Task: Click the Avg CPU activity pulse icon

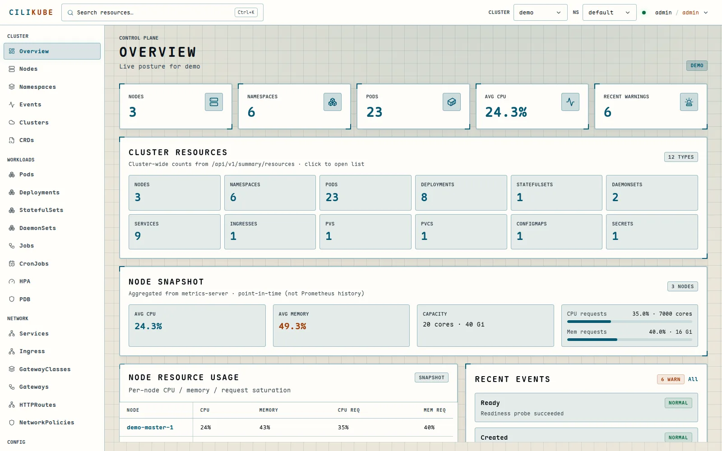Action: pos(570,102)
